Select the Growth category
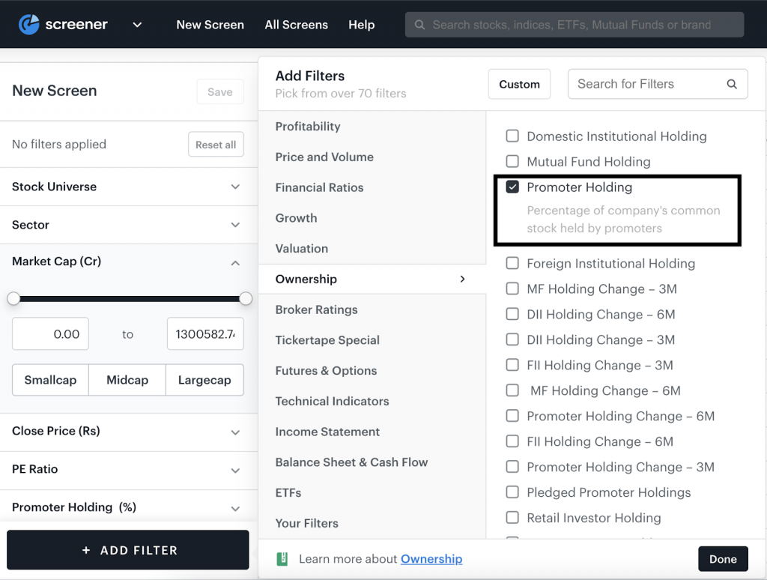Image resolution: width=767 pixels, height=580 pixels. (372, 218)
